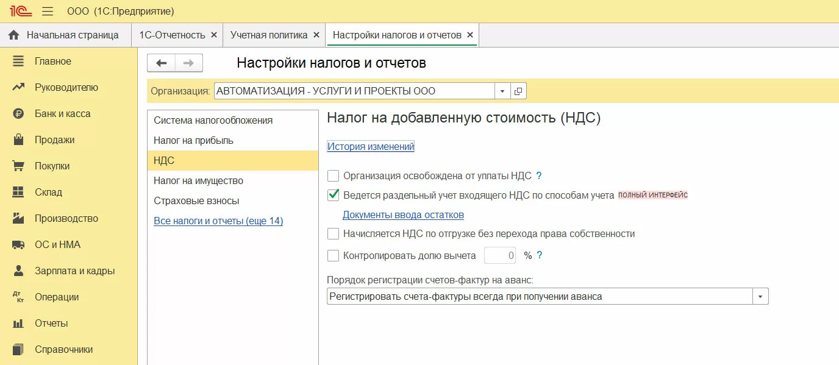
Task: Open the hamburger main menu icon
Action: click(48, 11)
